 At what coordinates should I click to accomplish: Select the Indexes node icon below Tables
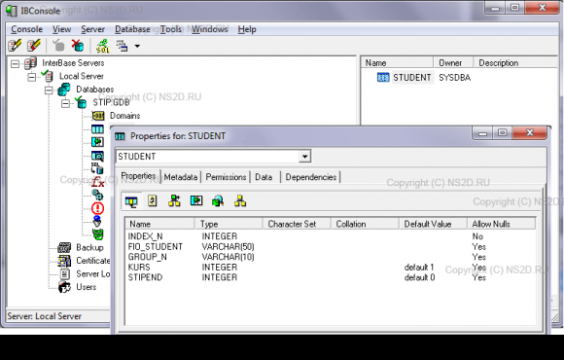click(97, 142)
